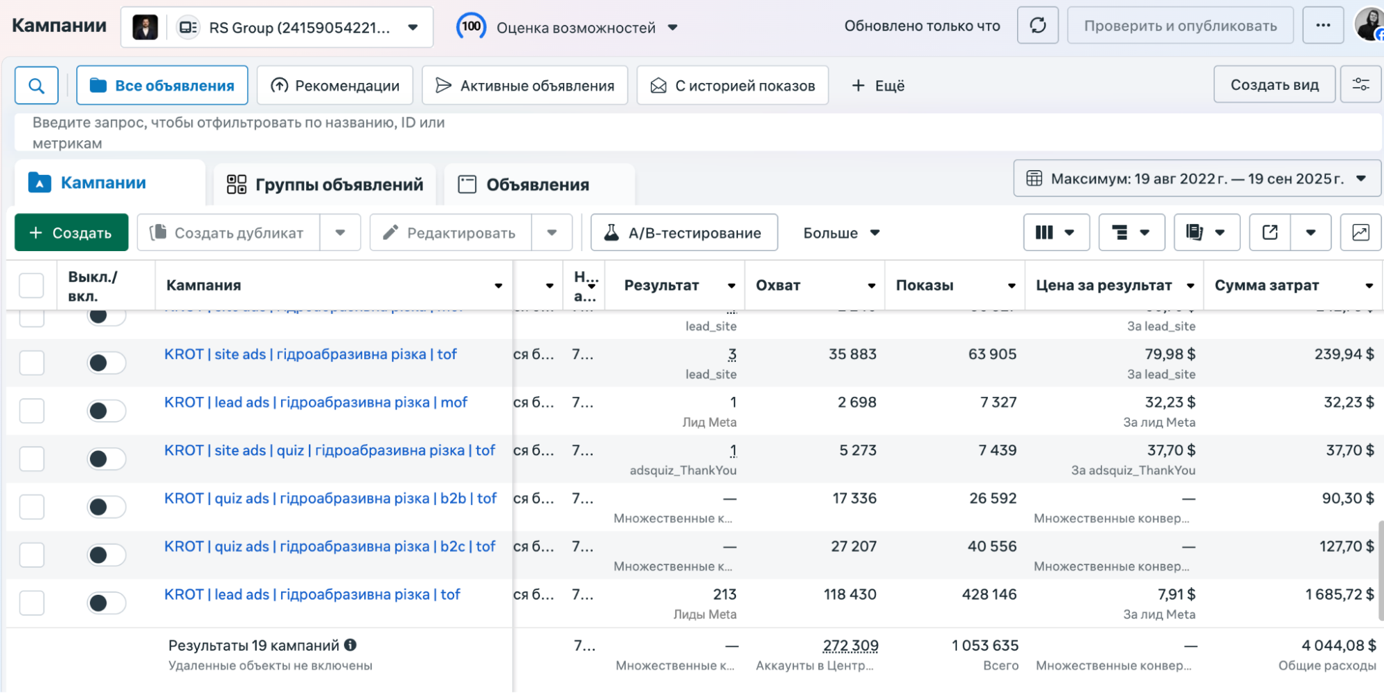Open the three-dots more options menu
The height and width of the screenshot is (693, 1384).
click(1322, 26)
